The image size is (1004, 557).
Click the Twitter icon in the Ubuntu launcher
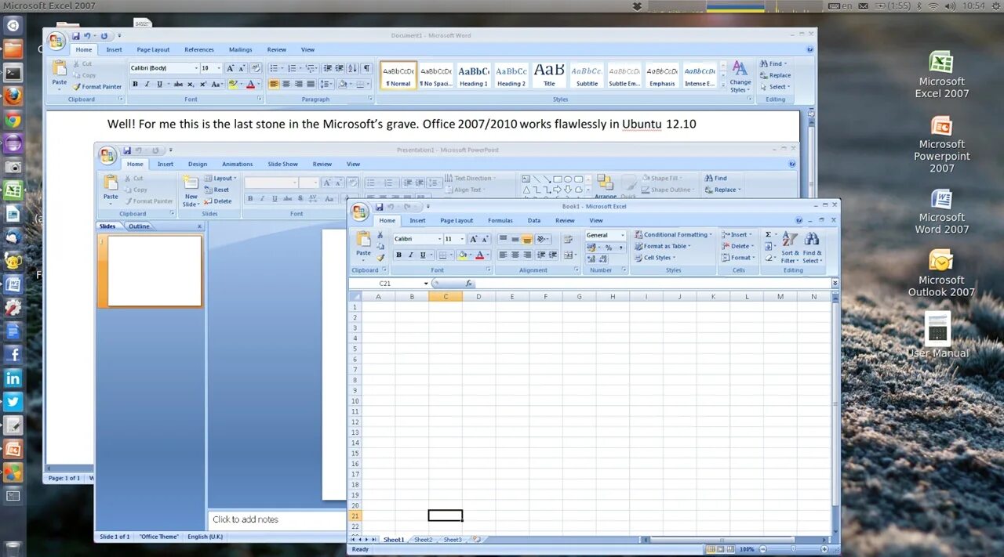[13, 402]
